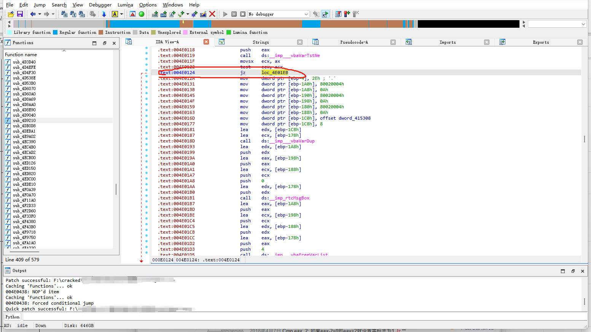Viewport: 591px width, 332px height.
Task: Click the Save database icon
Action: (20, 14)
